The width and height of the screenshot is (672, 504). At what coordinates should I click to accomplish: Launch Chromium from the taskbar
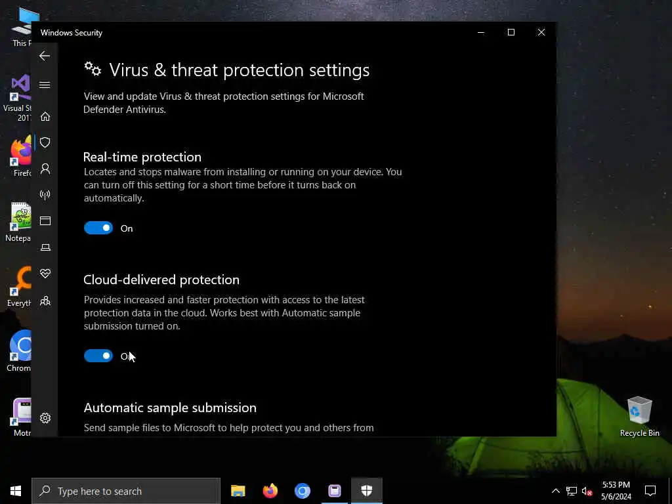(302, 491)
